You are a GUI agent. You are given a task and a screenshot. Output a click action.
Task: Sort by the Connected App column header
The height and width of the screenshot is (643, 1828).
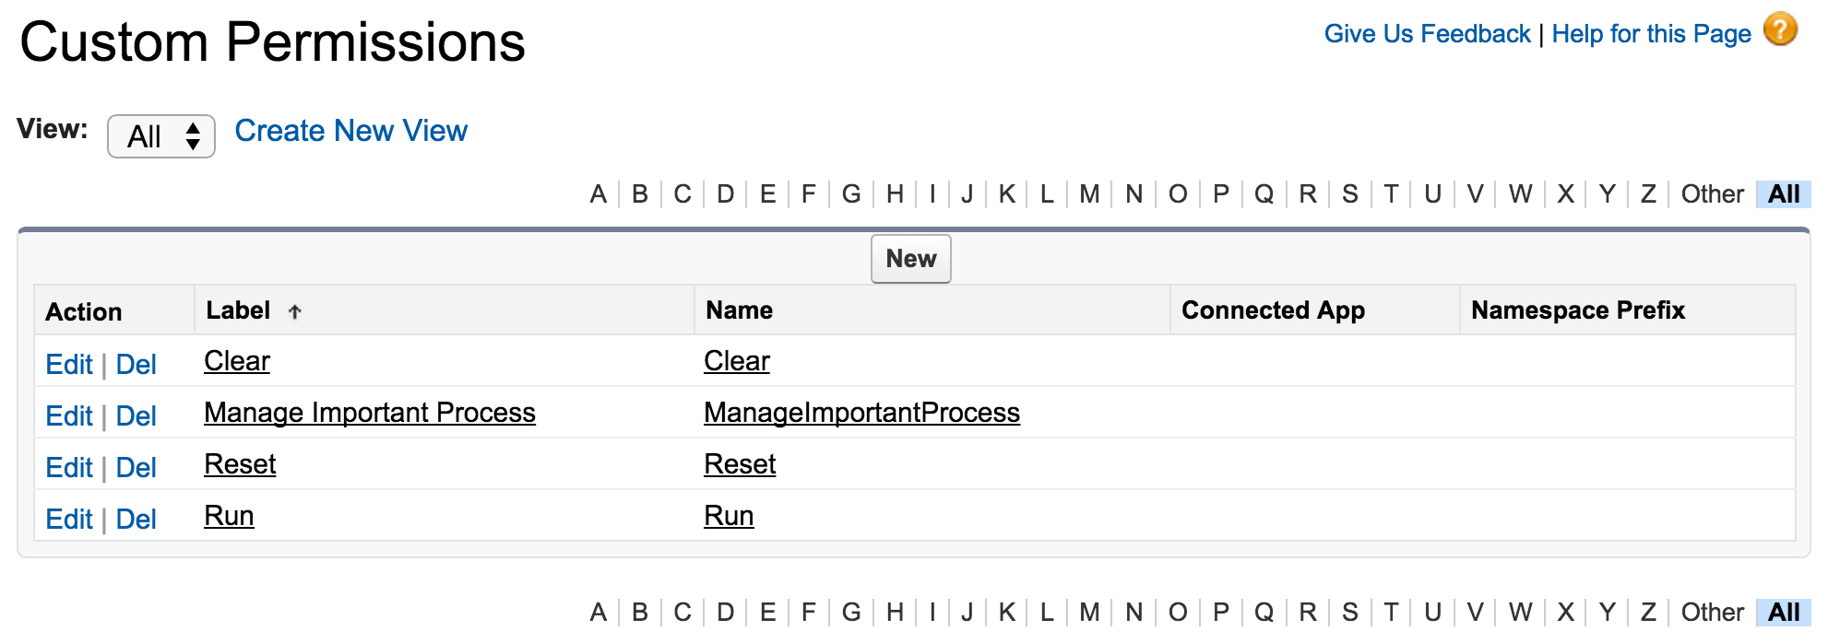[1273, 310]
